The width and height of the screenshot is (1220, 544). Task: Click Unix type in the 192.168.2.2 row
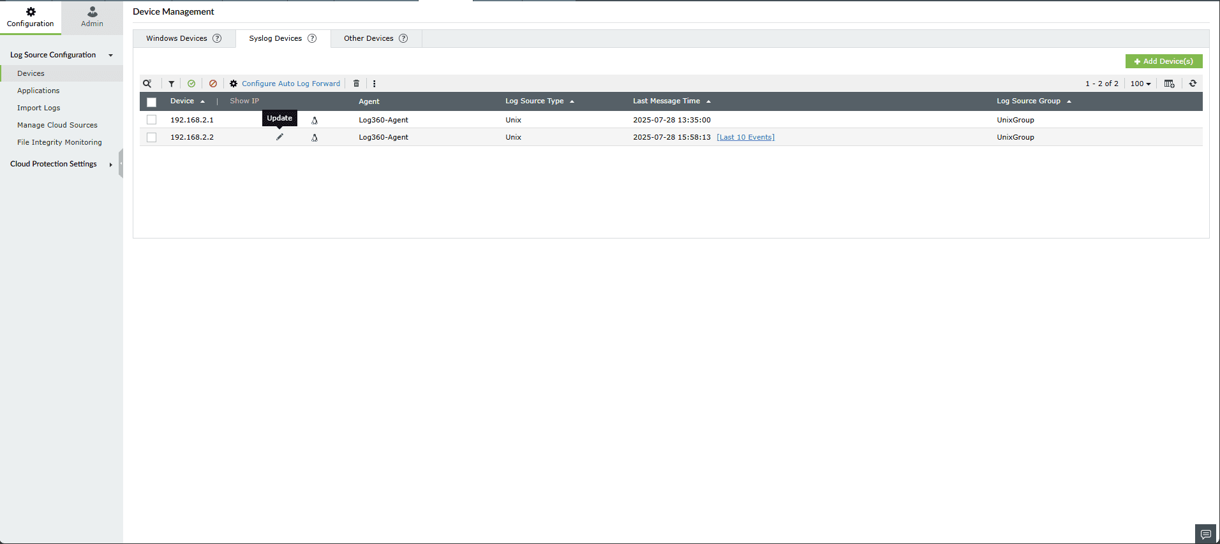[514, 137]
